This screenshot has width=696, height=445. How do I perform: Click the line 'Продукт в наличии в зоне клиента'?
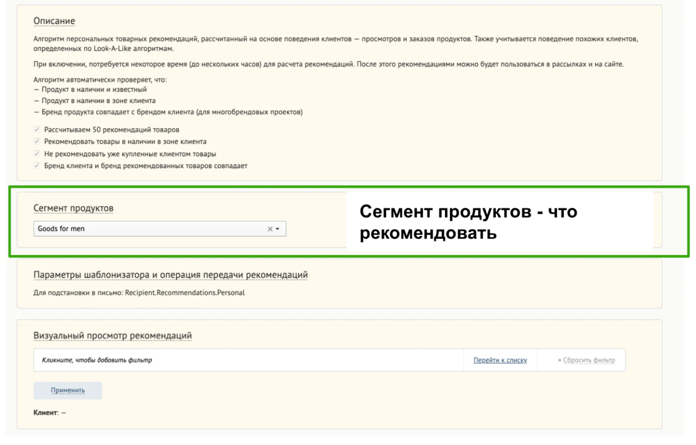click(x=94, y=101)
